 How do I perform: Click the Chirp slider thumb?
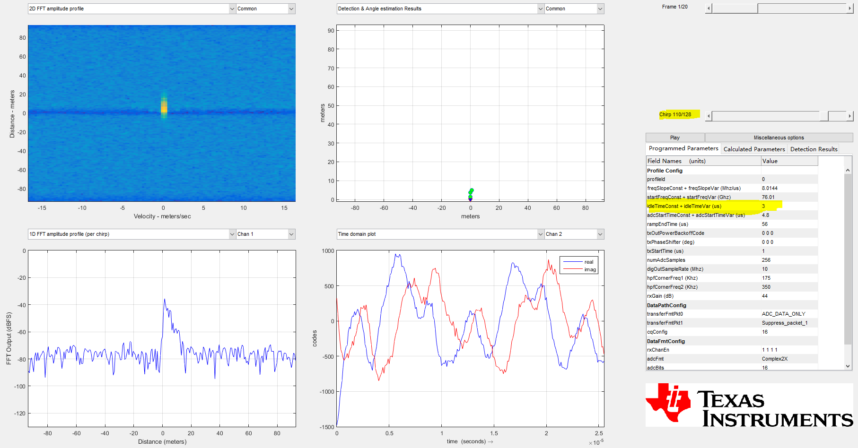click(824, 116)
